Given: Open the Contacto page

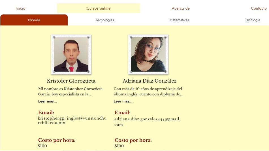Looking at the screenshot, I should 259,8.
